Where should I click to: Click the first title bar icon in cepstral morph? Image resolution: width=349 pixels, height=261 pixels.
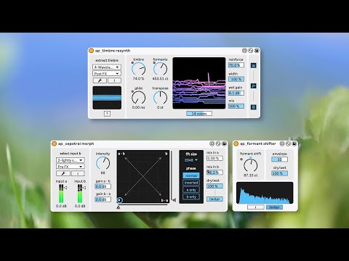(212, 144)
